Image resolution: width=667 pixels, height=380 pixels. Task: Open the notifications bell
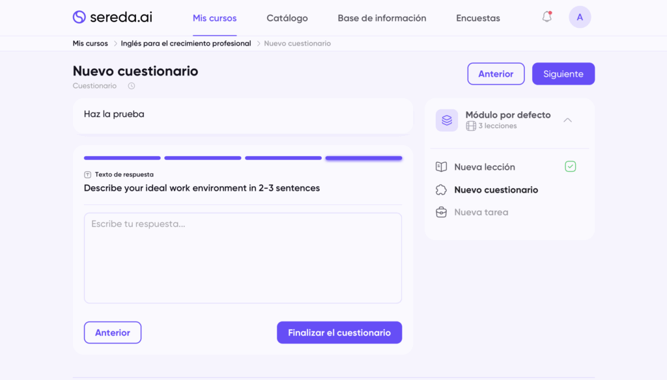[x=547, y=17]
